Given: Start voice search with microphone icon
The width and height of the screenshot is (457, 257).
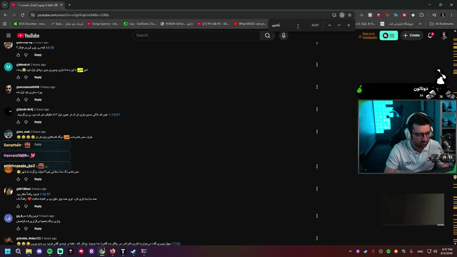Looking at the screenshot, I should pos(283,35).
